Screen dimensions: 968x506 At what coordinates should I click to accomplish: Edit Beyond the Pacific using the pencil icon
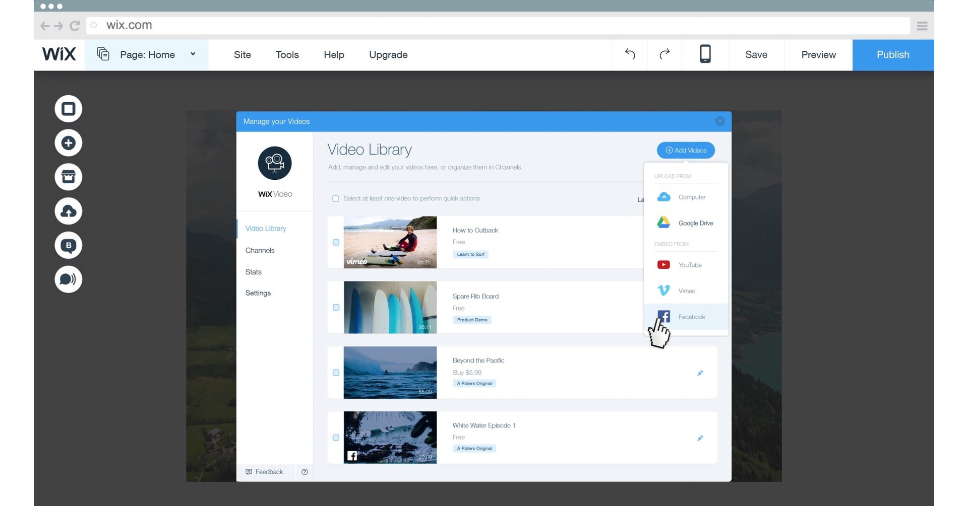(x=700, y=373)
